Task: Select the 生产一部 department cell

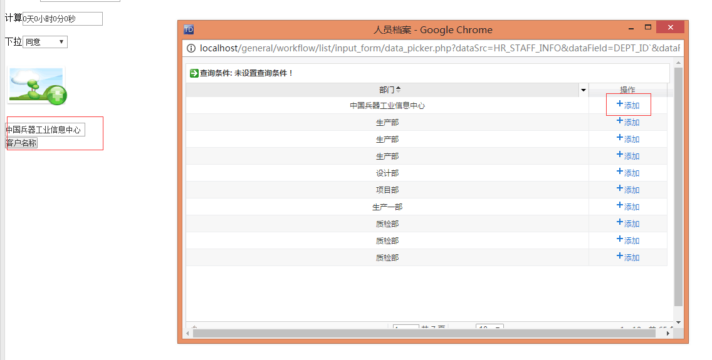Action: [387, 207]
